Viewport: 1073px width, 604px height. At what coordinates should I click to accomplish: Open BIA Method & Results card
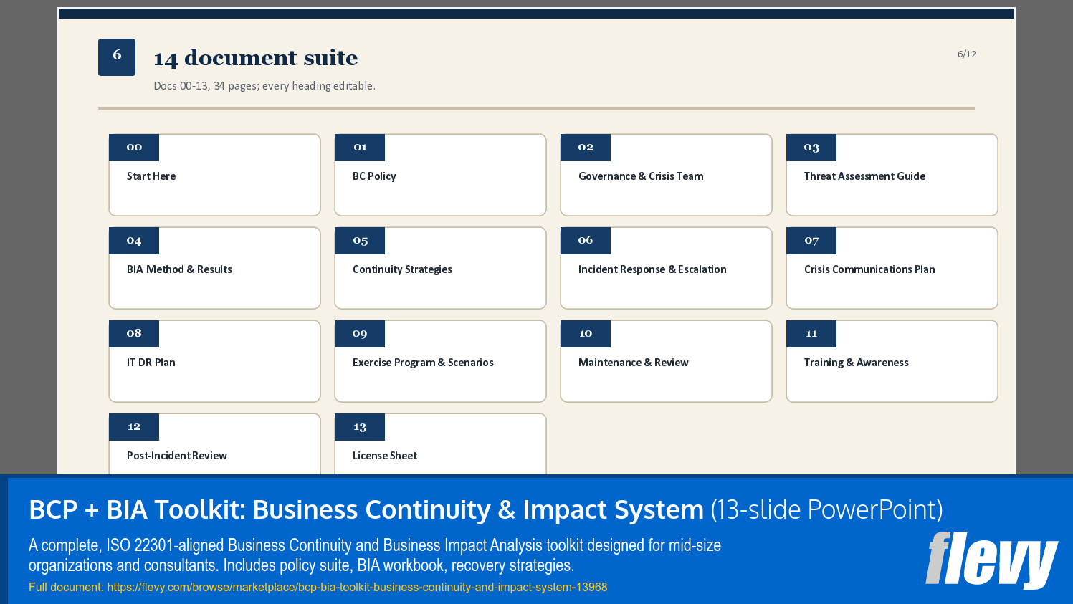[214, 268]
